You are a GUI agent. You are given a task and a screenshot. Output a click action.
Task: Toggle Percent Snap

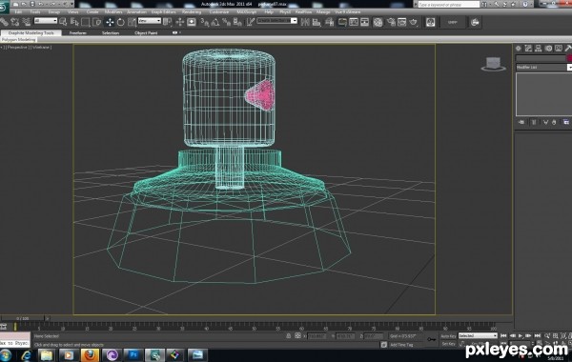pyautogui.click(x=227, y=22)
